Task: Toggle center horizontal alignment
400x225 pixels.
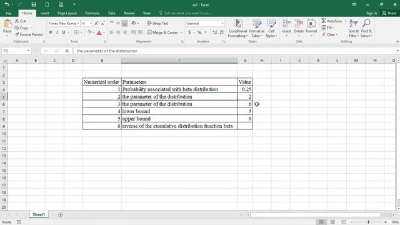Action: [x=118, y=32]
